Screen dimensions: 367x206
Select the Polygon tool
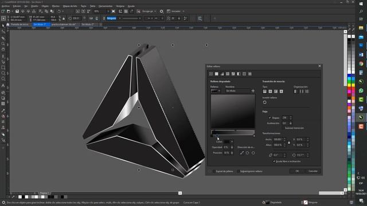(x=3, y=79)
